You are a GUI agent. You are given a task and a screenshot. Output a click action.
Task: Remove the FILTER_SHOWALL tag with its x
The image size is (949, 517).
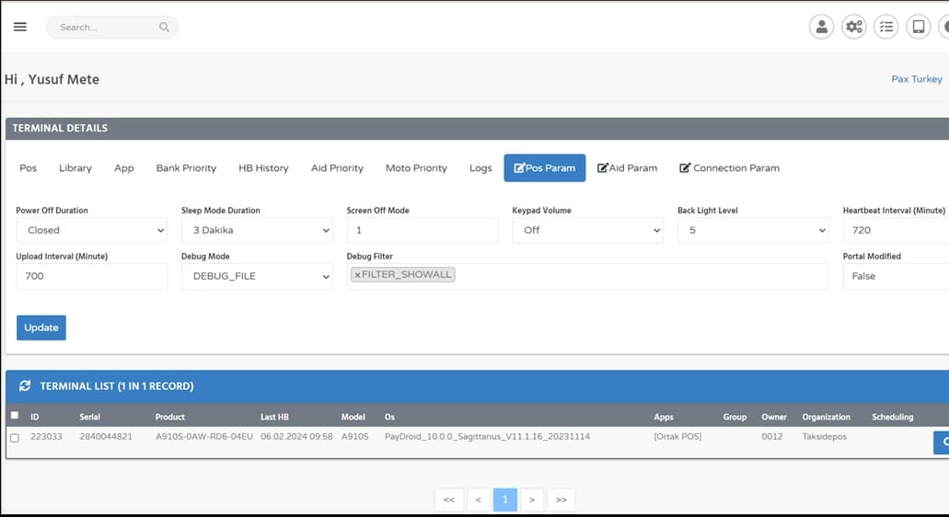[357, 275]
